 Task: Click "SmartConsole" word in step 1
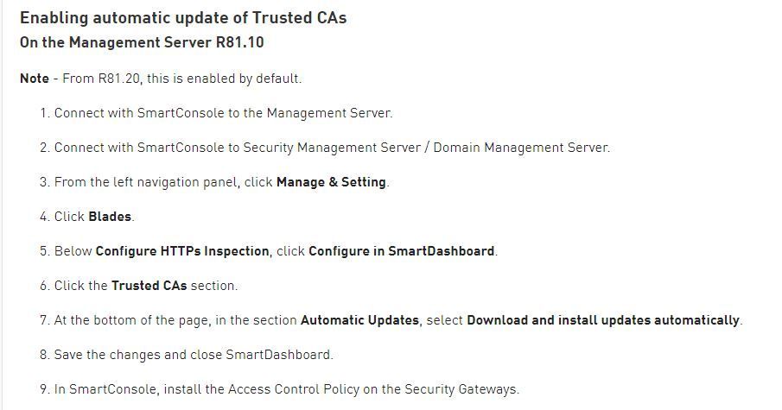click(x=176, y=113)
